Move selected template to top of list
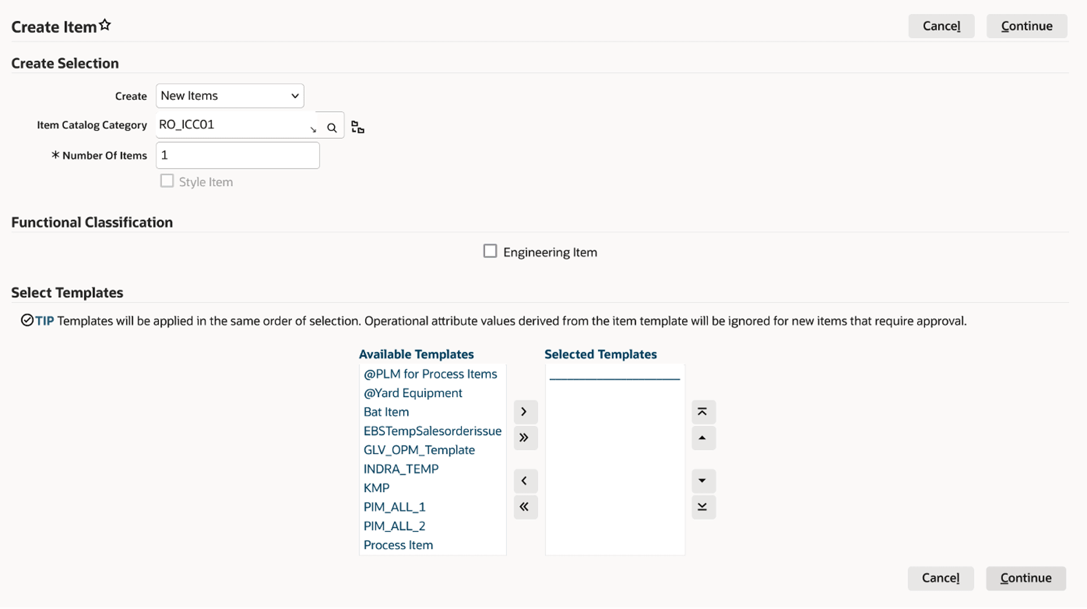 tap(703, 412)
